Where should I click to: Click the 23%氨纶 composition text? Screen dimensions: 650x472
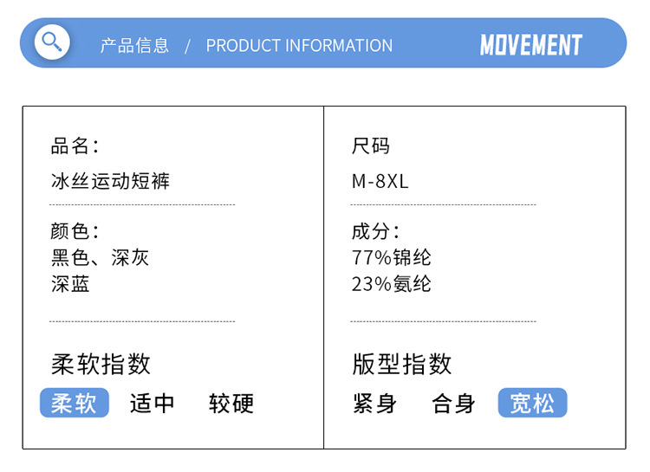coord(391,283)
